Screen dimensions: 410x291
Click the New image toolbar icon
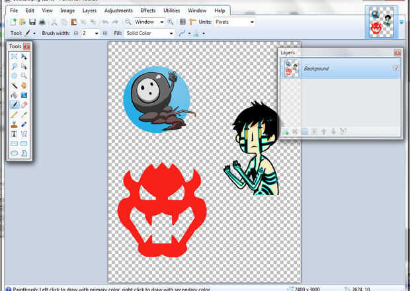click(13, 22)
